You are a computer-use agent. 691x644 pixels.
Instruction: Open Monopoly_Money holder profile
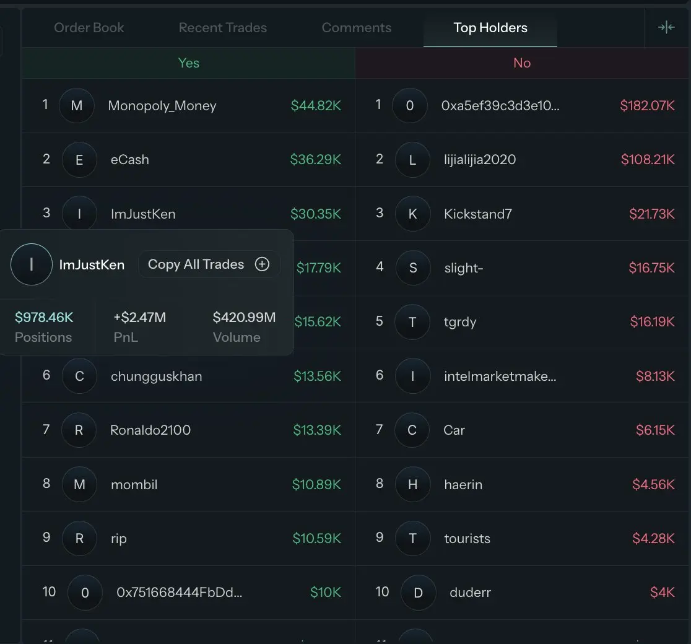[x=162, y=106]
